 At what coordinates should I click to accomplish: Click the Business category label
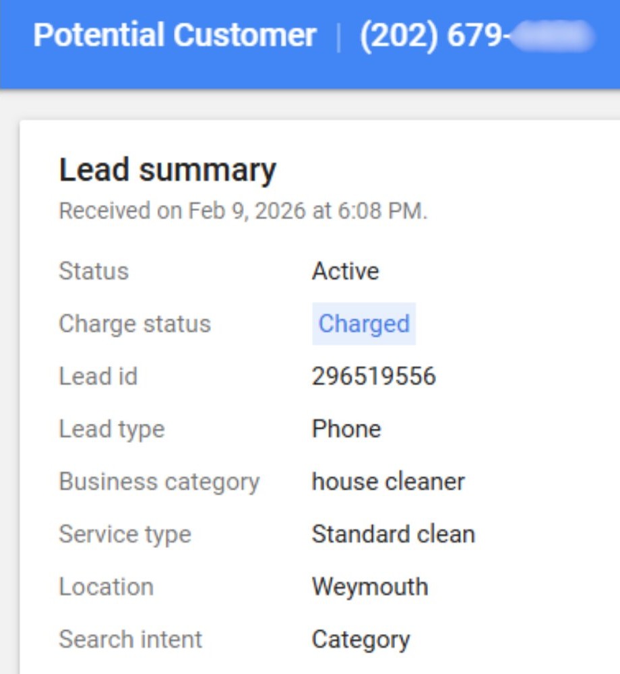[159, 482]
